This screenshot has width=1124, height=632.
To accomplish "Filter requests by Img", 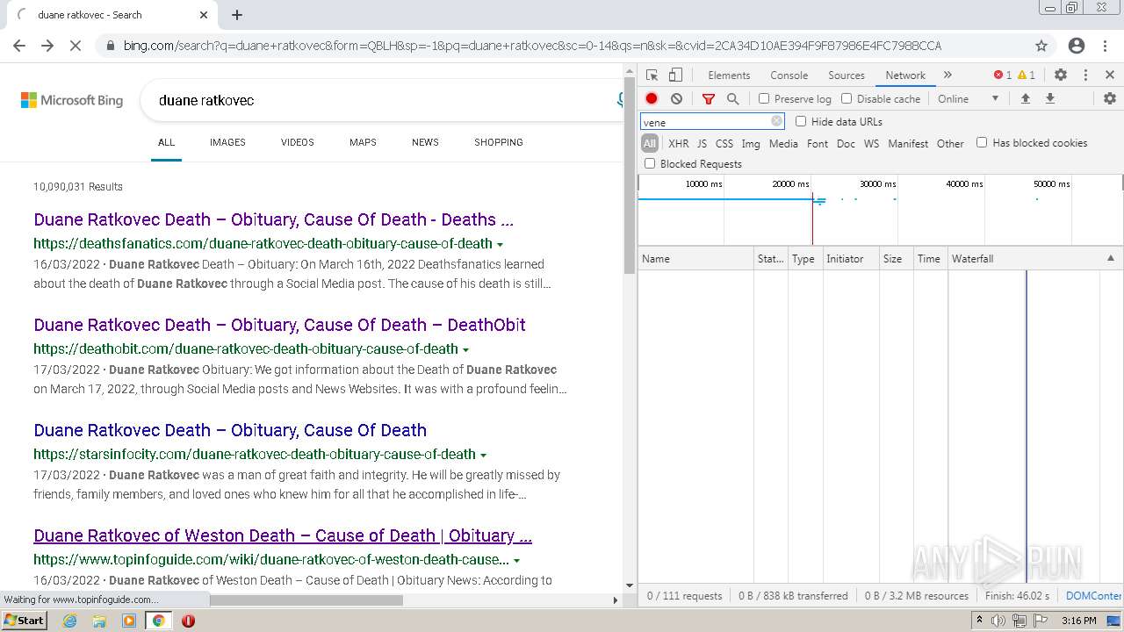I will point(751,143).
